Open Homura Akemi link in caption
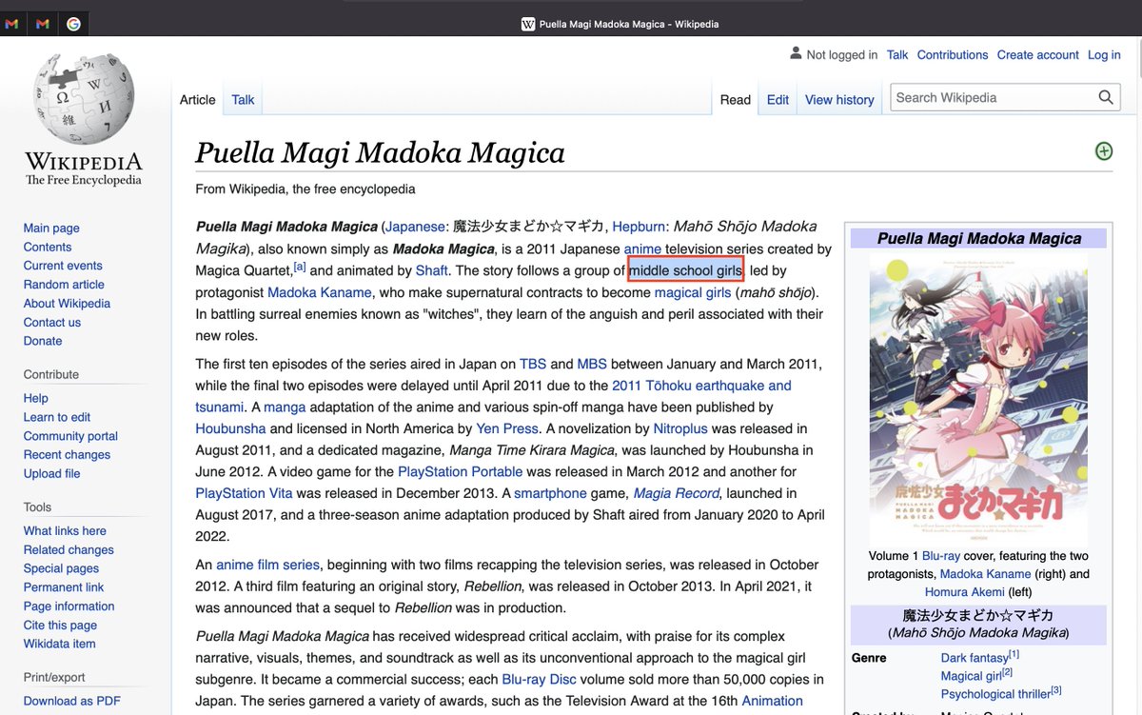 965,592
